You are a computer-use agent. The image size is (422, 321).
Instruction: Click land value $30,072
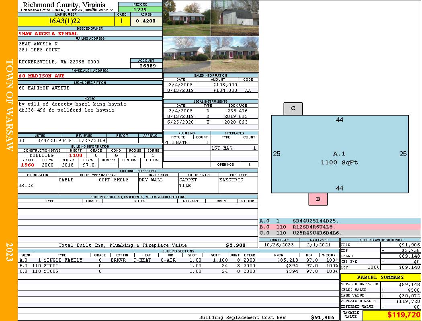pyautogui.click(x=409, y=296)
